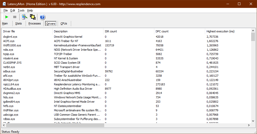Viewport: 257px width, 134px height.
Task: Start monitoring with the green play button
Action: (7, 17)
